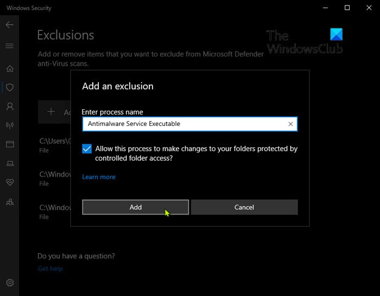Select Virus & threat protection shield icon
Image resolution: width=380 pixels, height=296 pixels.
[10, 87]
